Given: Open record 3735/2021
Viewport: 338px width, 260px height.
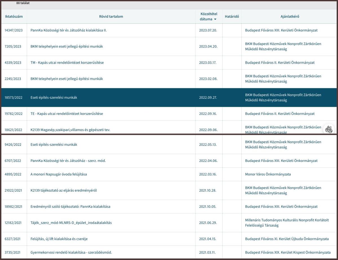Looking at the screenshot, I should [13, 252].
